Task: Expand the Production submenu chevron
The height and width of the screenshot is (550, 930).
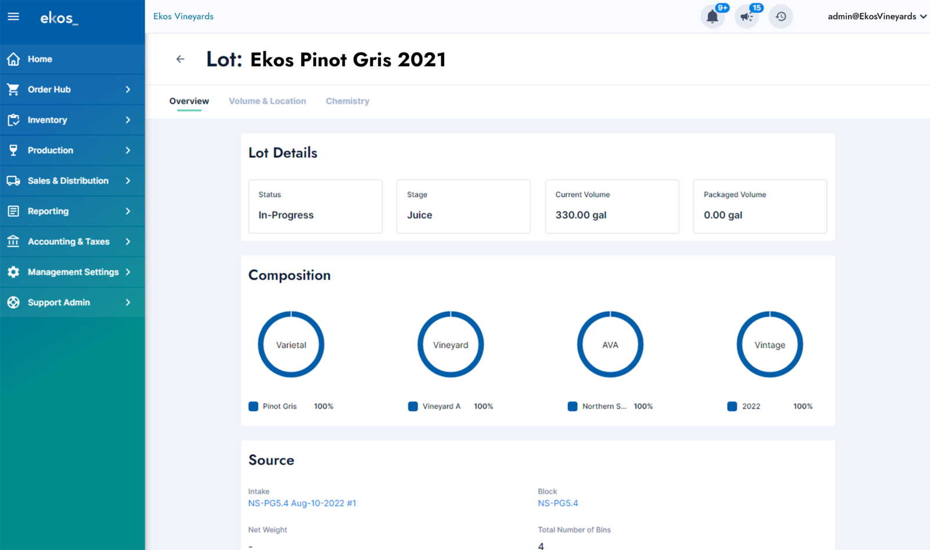Action: [128, 150]
